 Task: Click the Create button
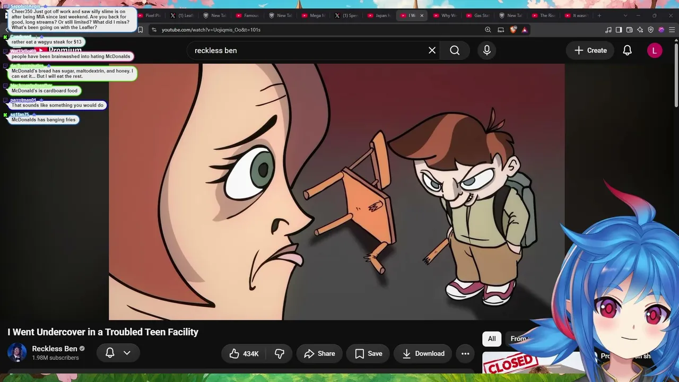click(590, 50)
